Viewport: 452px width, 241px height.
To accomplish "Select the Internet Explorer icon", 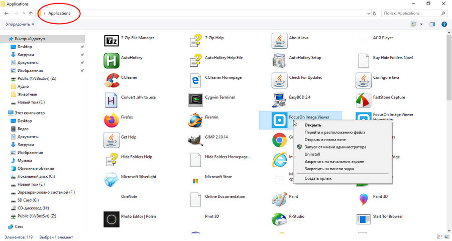I will [279, 160].
